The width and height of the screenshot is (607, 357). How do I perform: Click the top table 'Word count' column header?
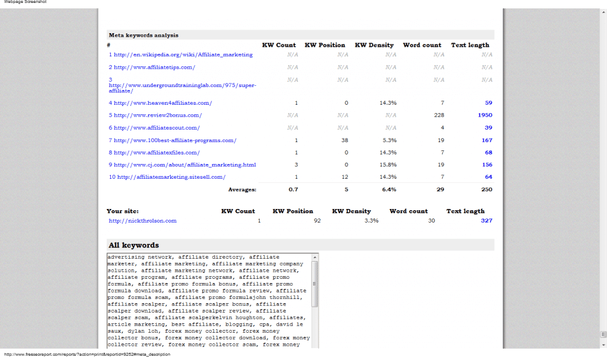click(x=422, y=45)
